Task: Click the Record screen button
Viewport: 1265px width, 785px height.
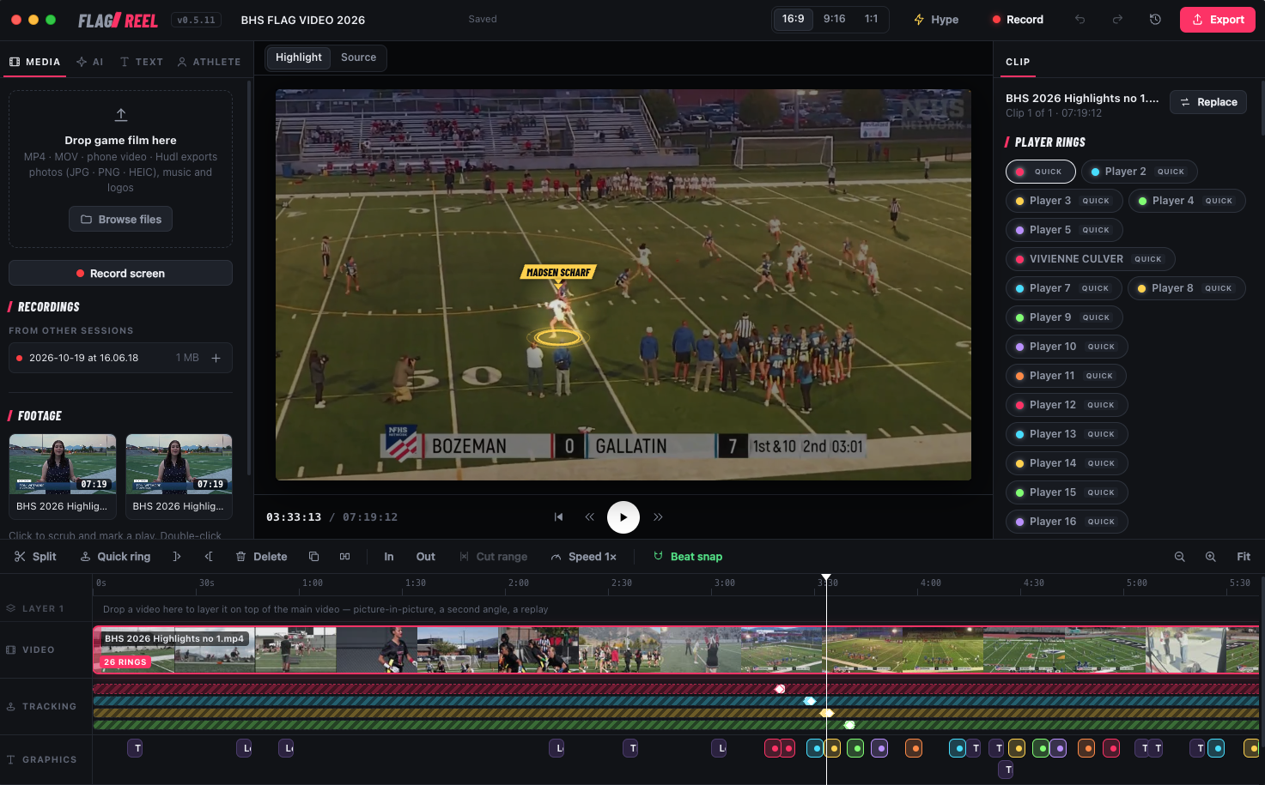Action: (120, 274)
